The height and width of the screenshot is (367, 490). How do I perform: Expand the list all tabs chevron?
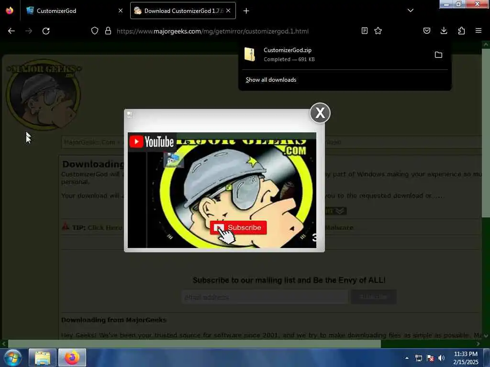coord(411,11)
